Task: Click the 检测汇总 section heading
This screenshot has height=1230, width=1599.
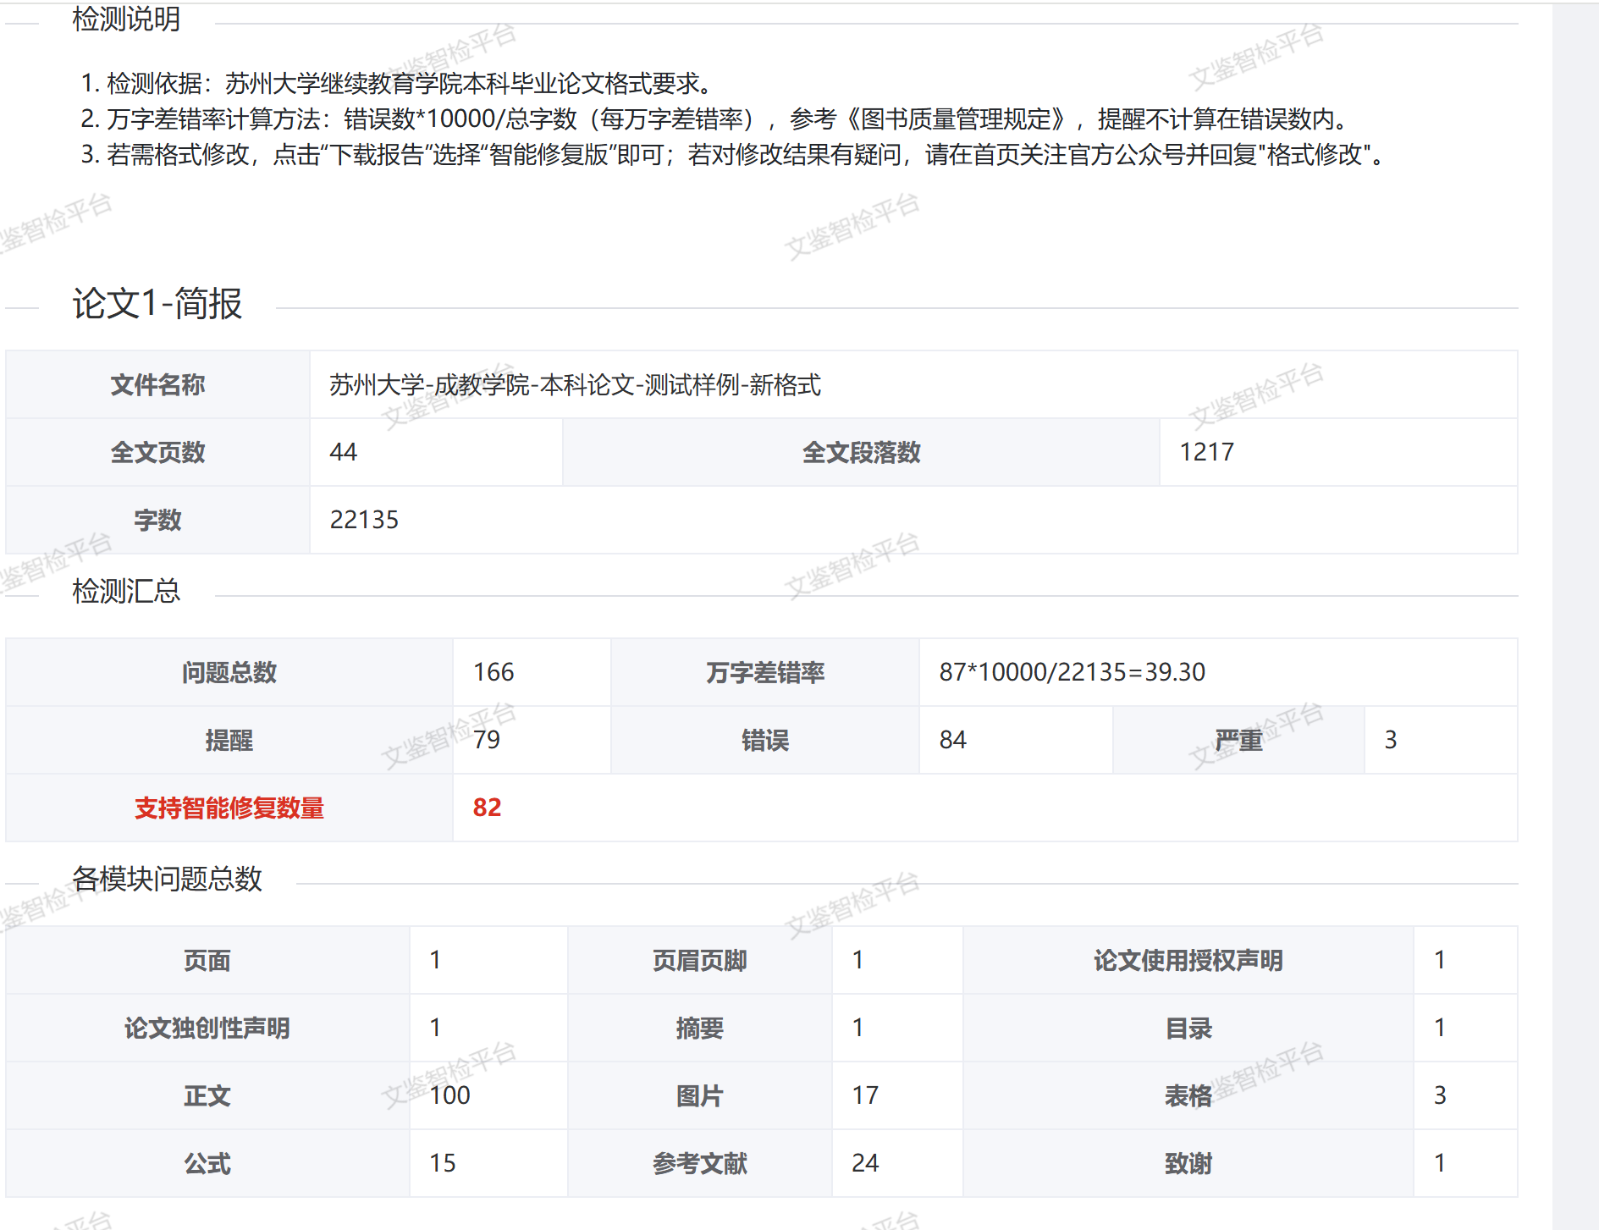Action: 126,591
